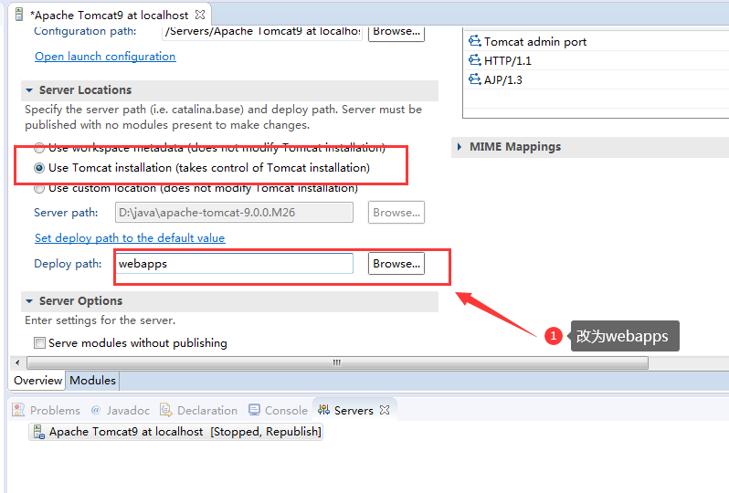
Task: Click the AJP/1.3 port icon
Action: pos(475,79)
